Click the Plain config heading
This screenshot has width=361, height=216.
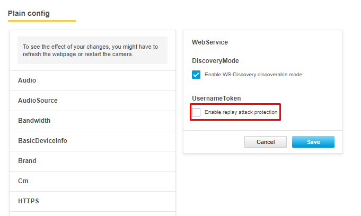[29, 13]
